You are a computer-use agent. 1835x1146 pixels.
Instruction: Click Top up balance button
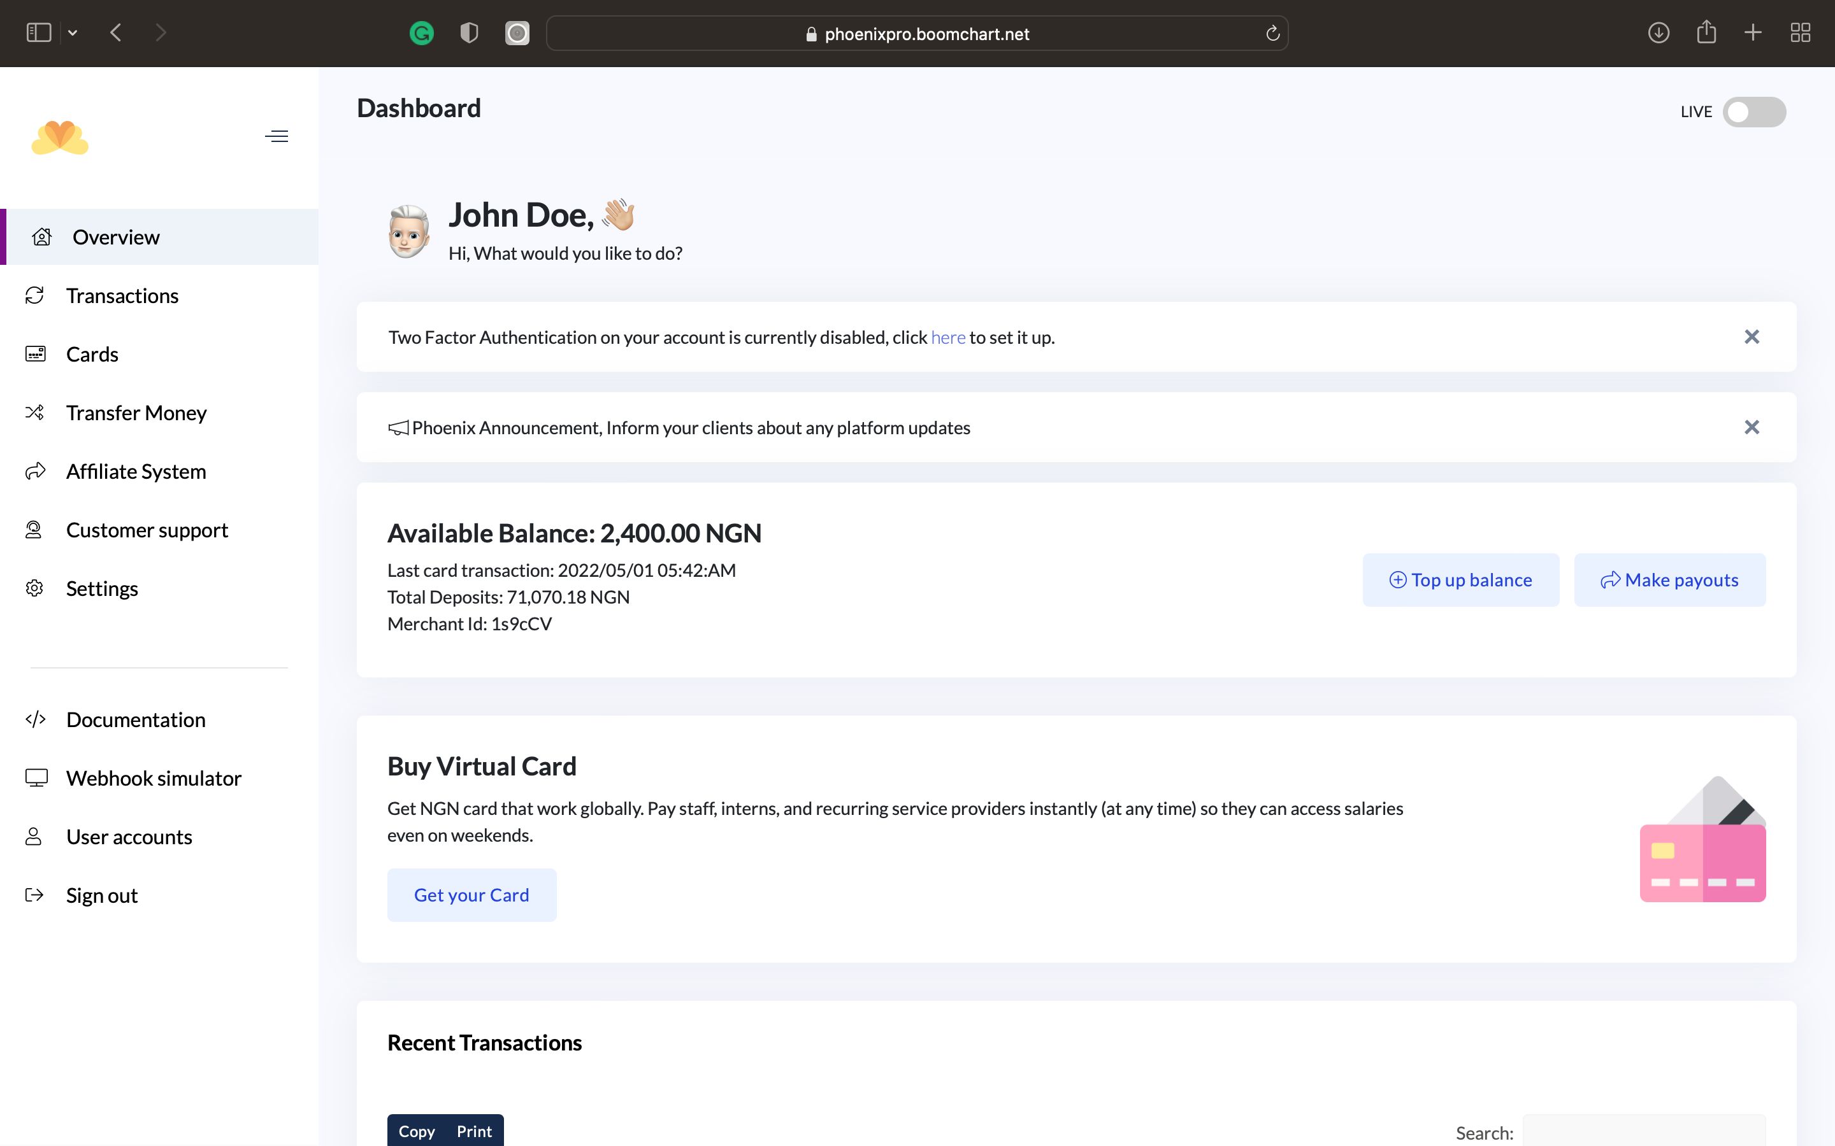tap(1460, 580)
